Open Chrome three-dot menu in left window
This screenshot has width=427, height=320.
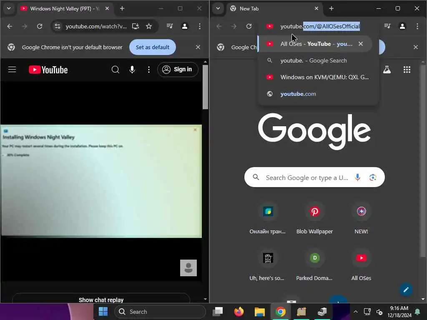(x=200, y=26)
